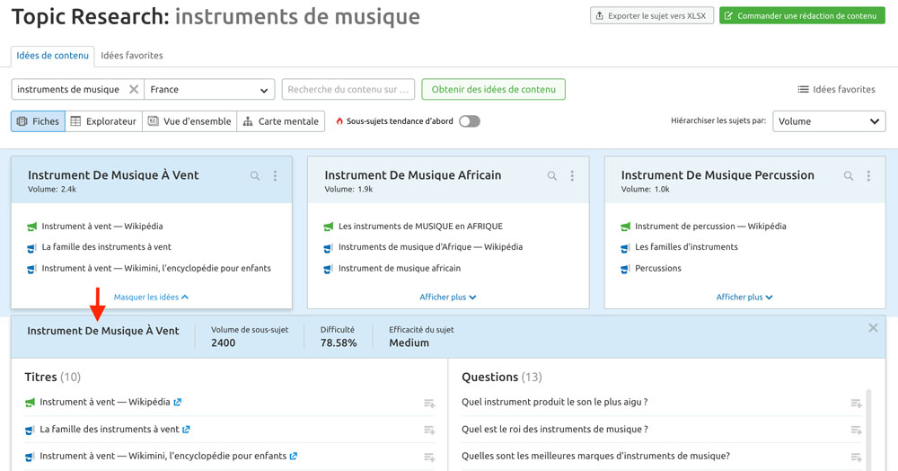Click search icon on Instrument De Musique À Vent card
Viewport: 898px width, 471px height.
tap(255, 176)
